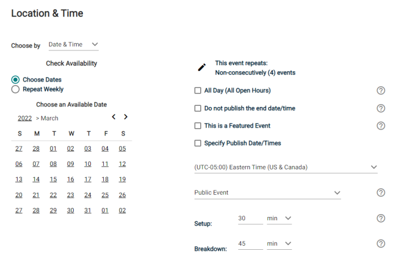Advance to next month with right arrow
The height and width of the screenshot is (256, 396).
pos(125,117)
